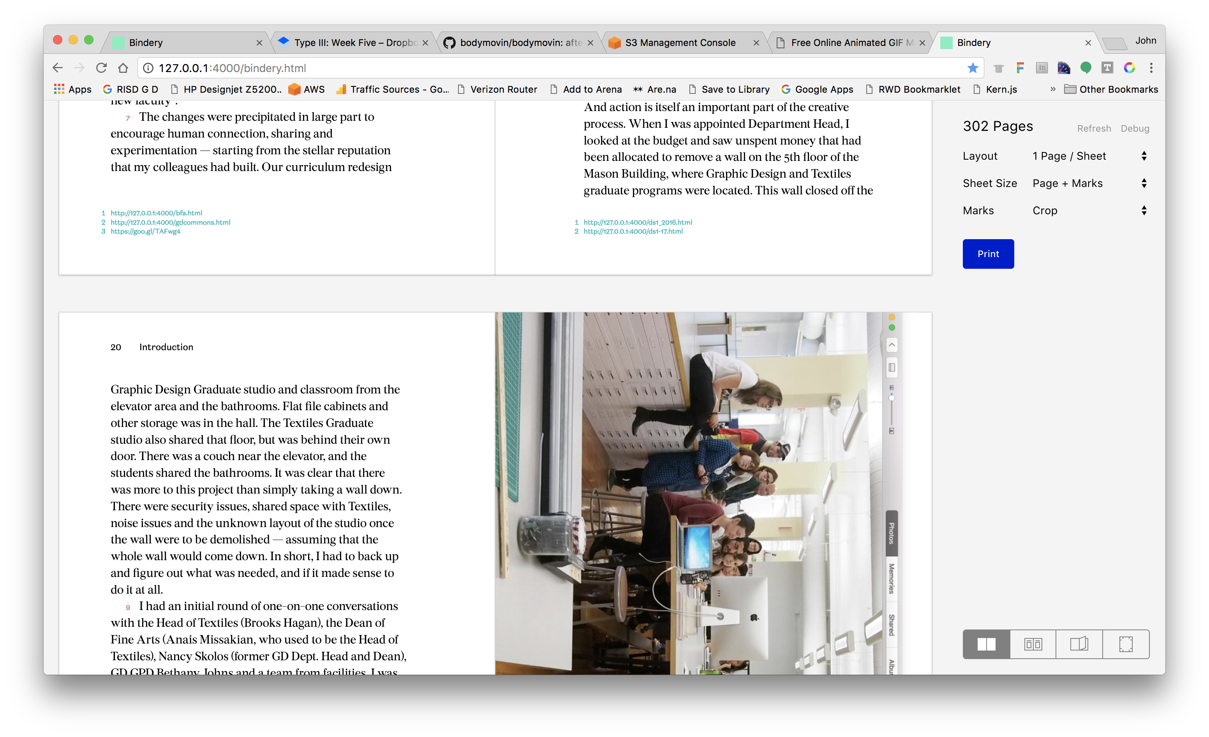
Task: Go back with the browser back arrow
Action: (x=57, y=68)
